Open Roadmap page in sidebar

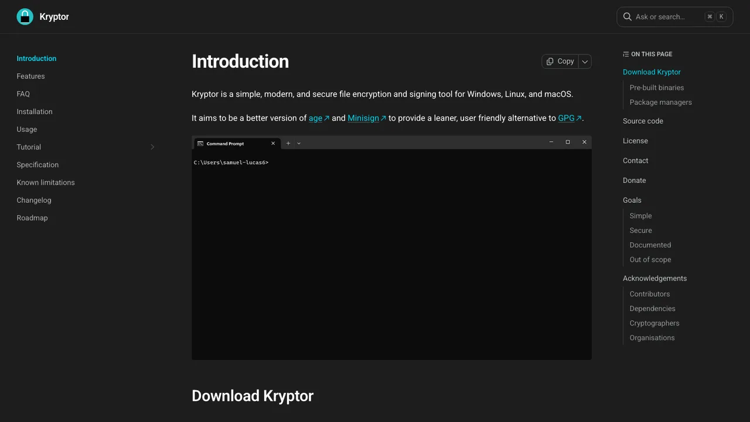coord(32,217)
